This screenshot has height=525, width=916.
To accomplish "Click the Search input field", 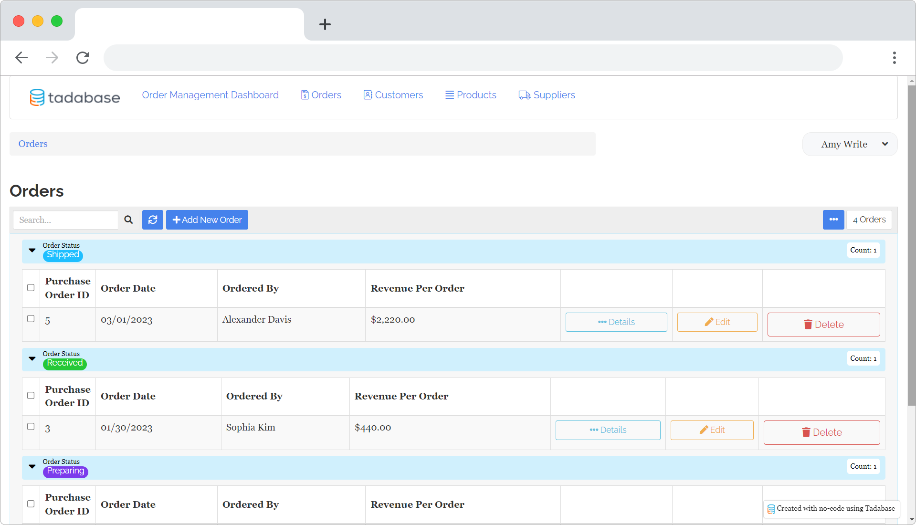I will point(65,220).
